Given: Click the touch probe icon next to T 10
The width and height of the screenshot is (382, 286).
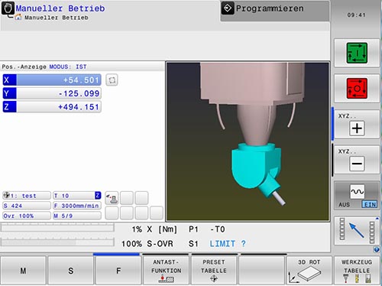Looking at the screenshot, I should click(x=112, y=198).
